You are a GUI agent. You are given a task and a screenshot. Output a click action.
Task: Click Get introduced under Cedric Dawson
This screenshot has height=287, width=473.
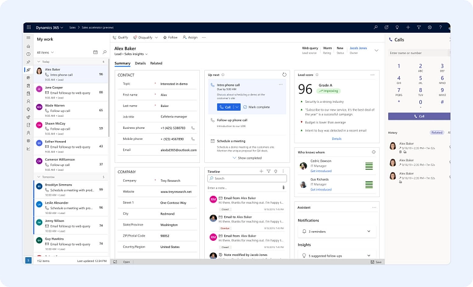321,171
